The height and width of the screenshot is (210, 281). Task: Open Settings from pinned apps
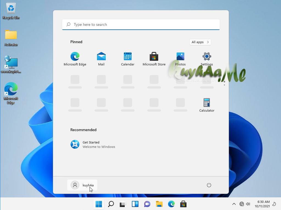point(207,59)
